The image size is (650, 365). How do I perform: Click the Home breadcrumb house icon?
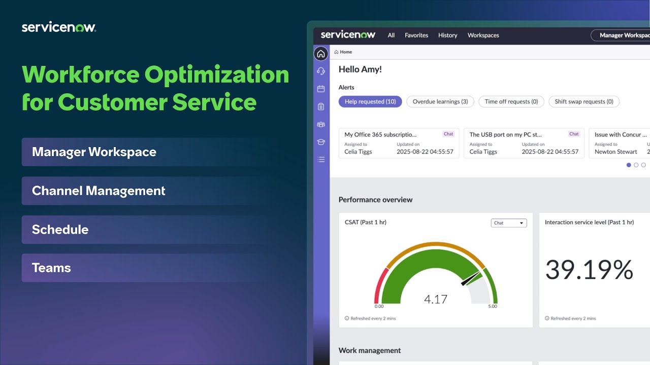point(336,52)
